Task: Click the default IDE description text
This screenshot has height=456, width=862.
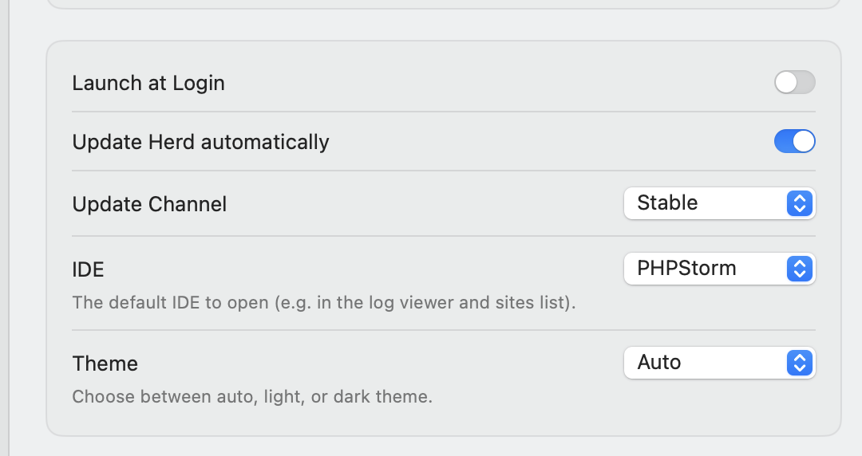Action: (x=323, y=303)
